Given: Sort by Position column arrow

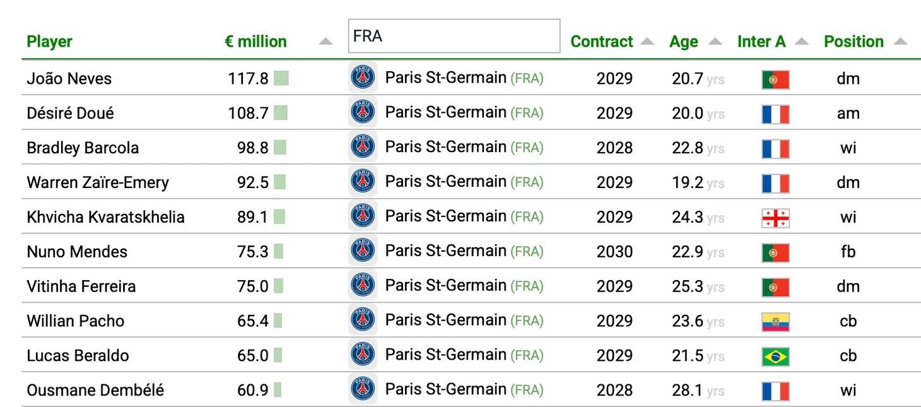Looking at the screenshot, I should [901, 42].
